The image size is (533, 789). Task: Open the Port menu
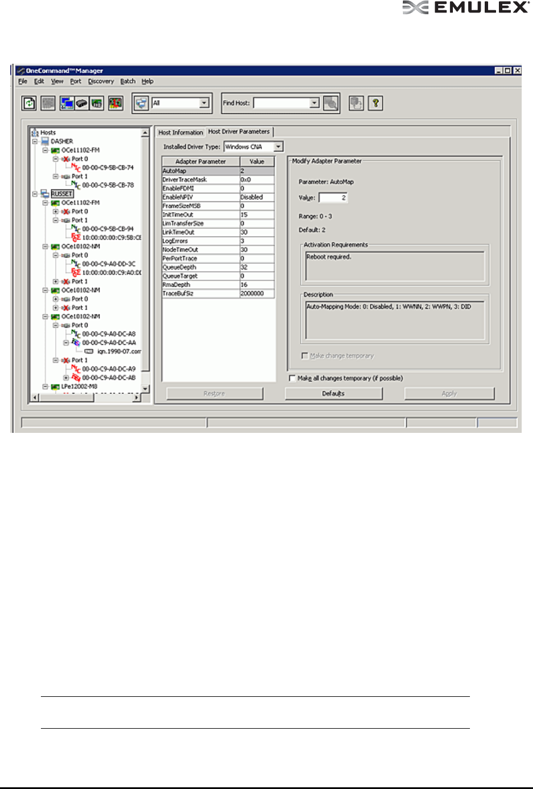click(x=76, y=81)
